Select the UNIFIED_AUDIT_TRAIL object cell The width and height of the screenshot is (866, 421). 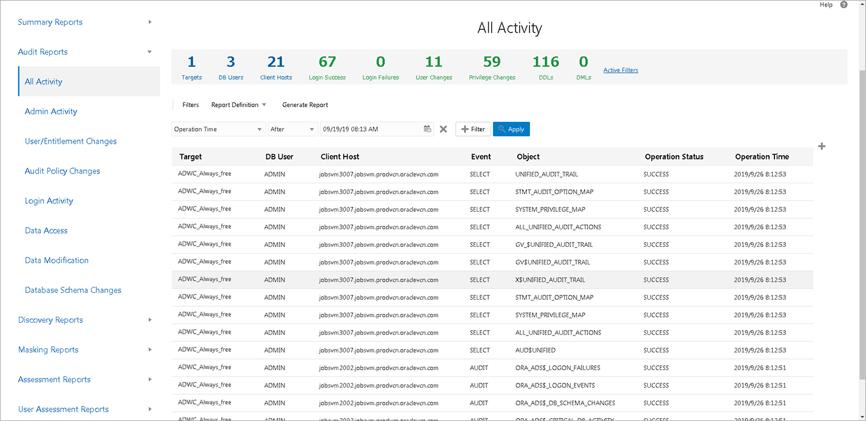pyautogui.click(x=546, y=174)
